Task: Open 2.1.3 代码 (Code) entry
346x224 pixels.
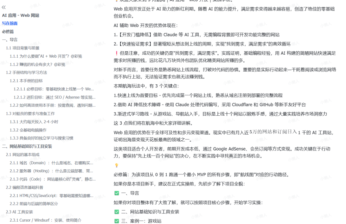Action: click(x=52, y=179)
